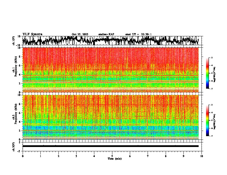
Task: Click the time axis tick label "4"
Action: tap(94, 156)
